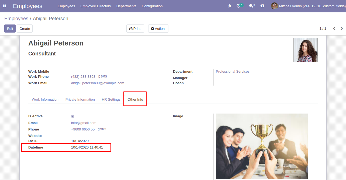The image size is (346, 180).
Task: Click the gift icon in top bar
Action: tap(262, 6)
